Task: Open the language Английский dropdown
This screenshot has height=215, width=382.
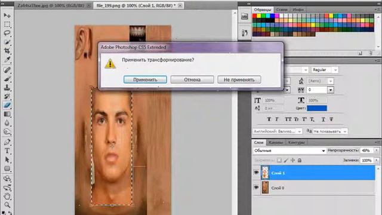Action: (277, 131)
